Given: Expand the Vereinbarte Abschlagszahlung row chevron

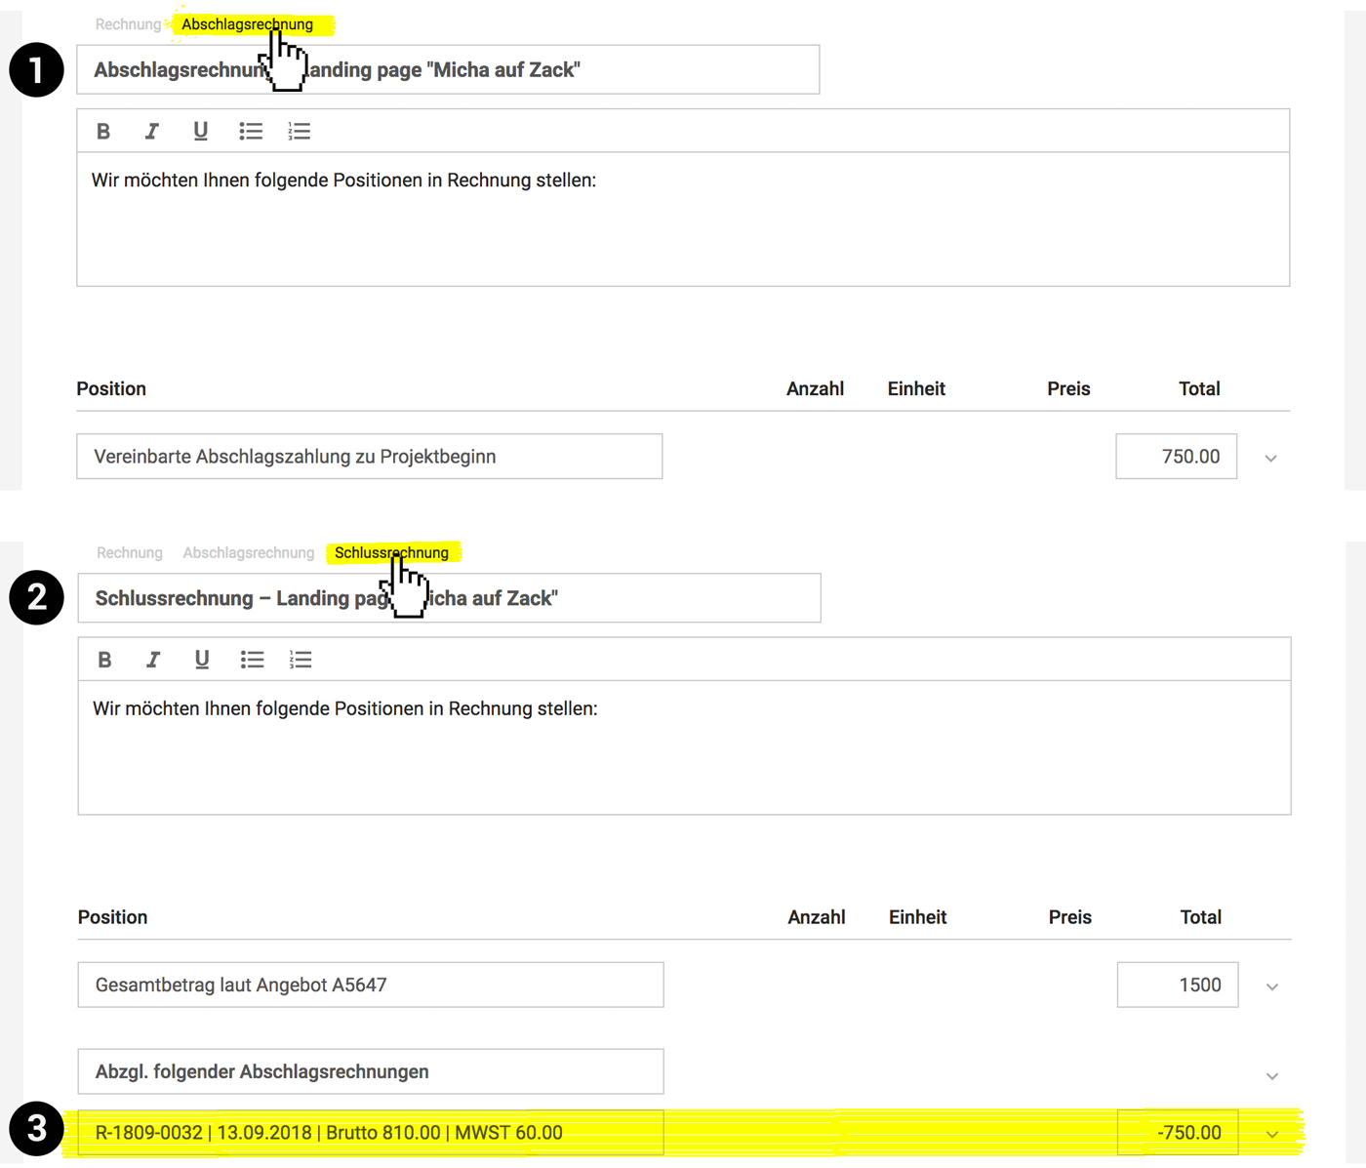Looking at the screenshot, I should (x=1270, y=458).
